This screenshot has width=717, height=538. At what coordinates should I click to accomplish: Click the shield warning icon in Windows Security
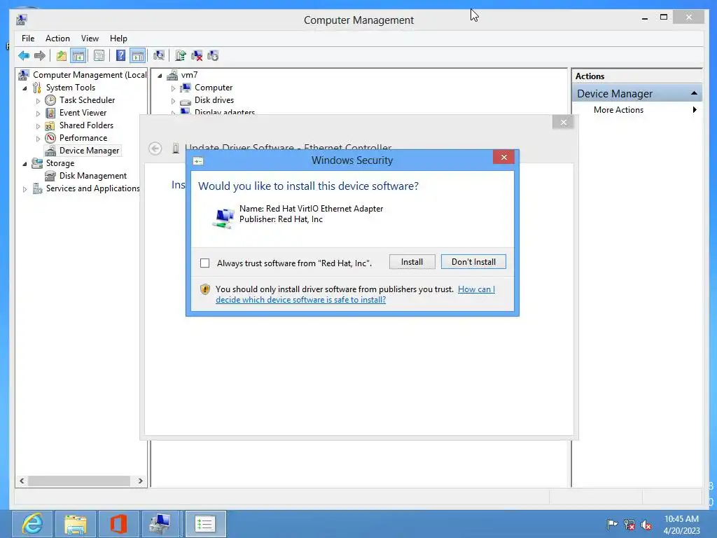pos(205,289)
